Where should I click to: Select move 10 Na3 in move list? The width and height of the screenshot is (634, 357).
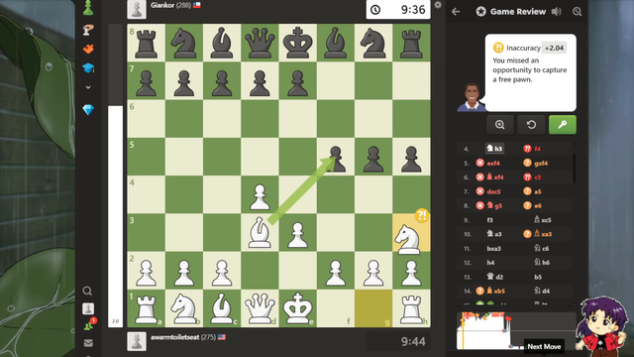point(494,234)
